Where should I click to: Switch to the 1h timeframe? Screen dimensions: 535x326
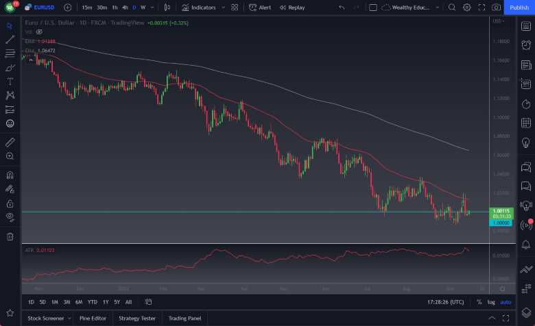115,8
